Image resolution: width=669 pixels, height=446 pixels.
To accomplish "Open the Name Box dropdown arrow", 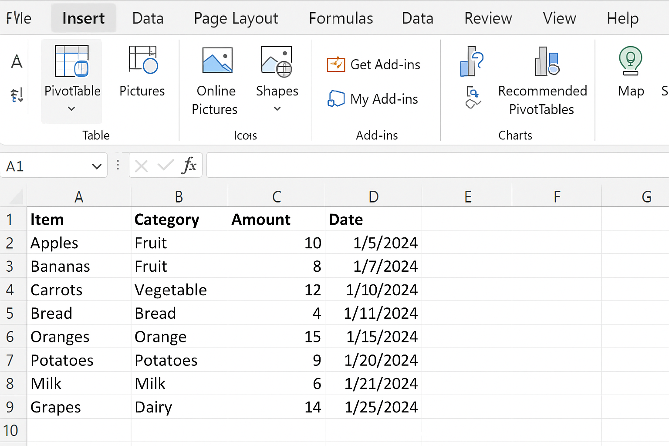I will pyautogui.click(x=97, y=166).
